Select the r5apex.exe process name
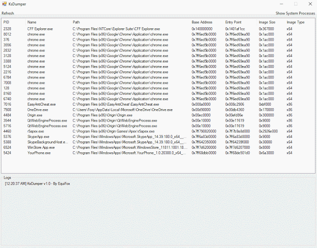 (x=36, y=131)
